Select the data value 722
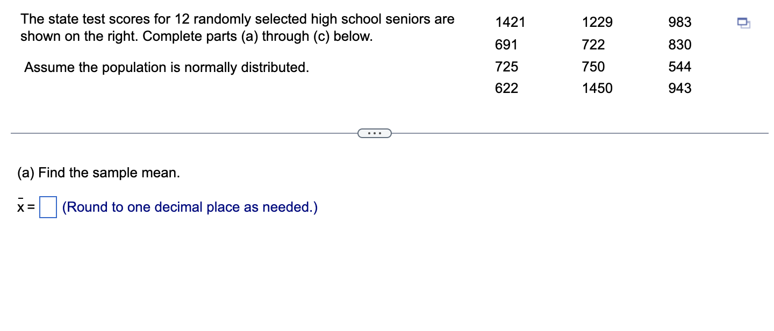This screenshot has height=331, width=774. click(593, 45)
